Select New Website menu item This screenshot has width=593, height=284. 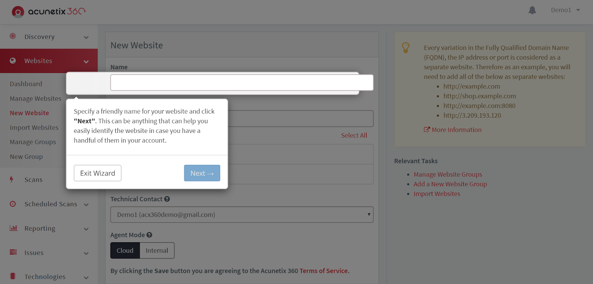(29, 113)
